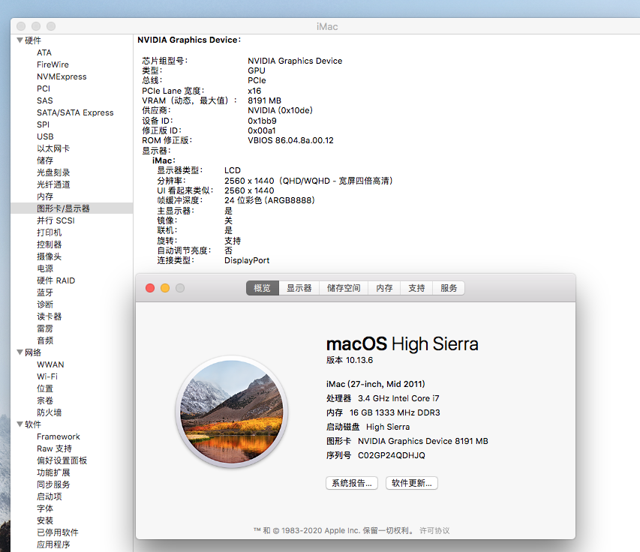Select 同步服务 in the sidebar

click(x=53, y=484)
